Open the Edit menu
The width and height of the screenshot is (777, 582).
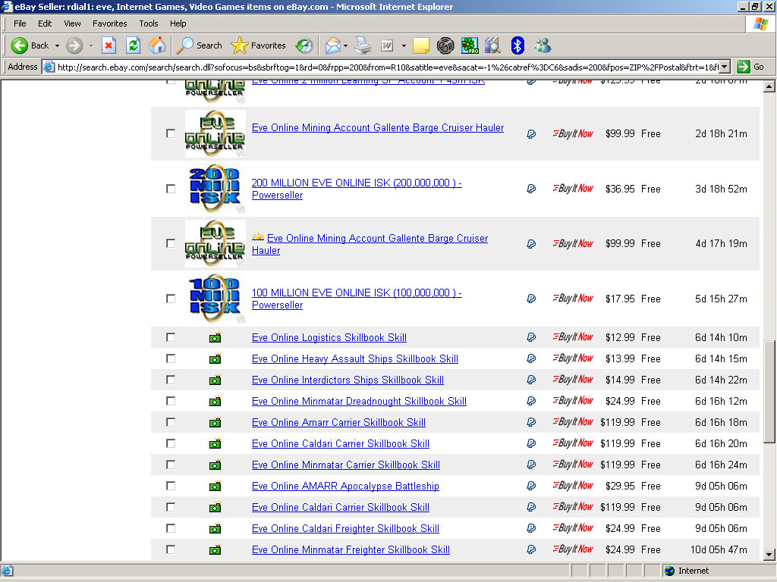pos(45,23)
